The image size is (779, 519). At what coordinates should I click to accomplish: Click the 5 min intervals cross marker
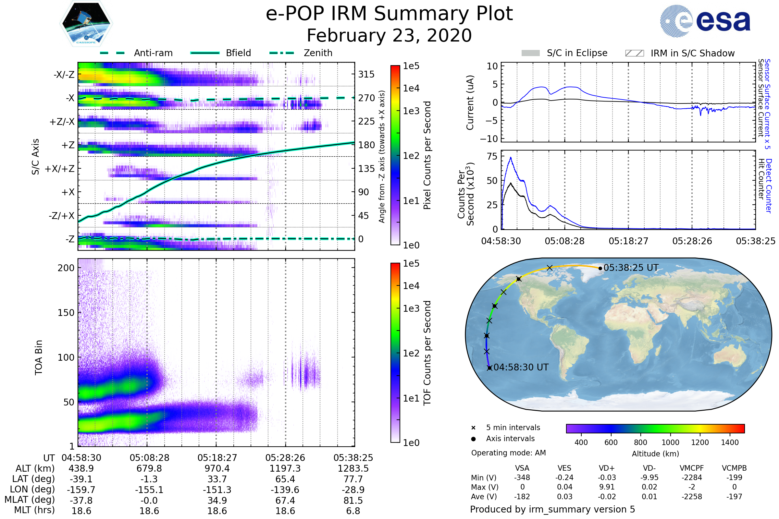473,428
